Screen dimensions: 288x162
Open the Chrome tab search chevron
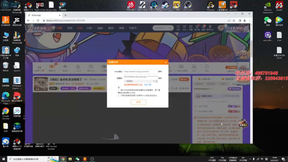coord(229,14)
